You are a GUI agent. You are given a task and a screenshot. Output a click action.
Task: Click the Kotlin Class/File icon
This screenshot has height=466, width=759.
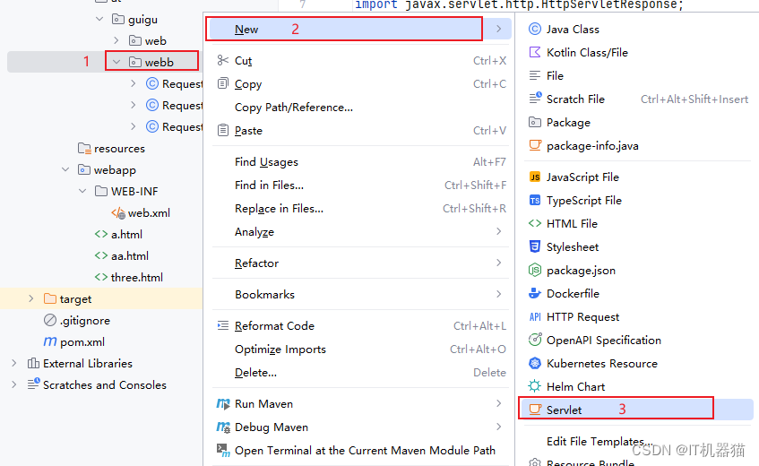[x=534, y=52]
